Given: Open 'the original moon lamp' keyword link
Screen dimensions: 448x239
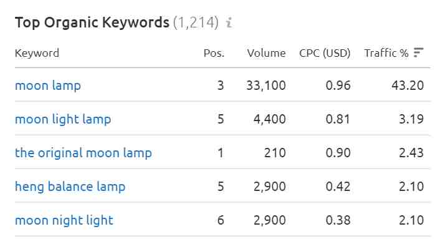Looking at the screenshot, I should 83,152.
